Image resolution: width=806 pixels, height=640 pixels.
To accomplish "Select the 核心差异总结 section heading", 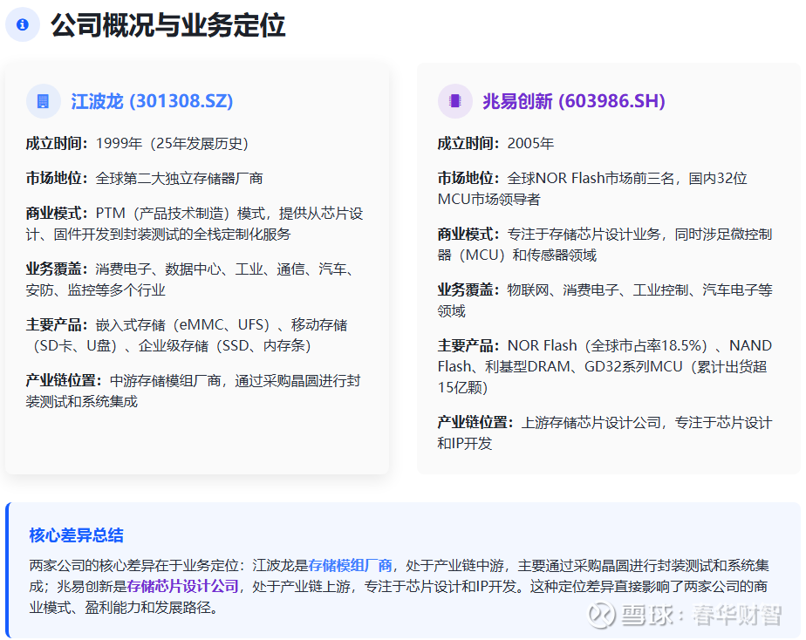I will tap(76, 534).
